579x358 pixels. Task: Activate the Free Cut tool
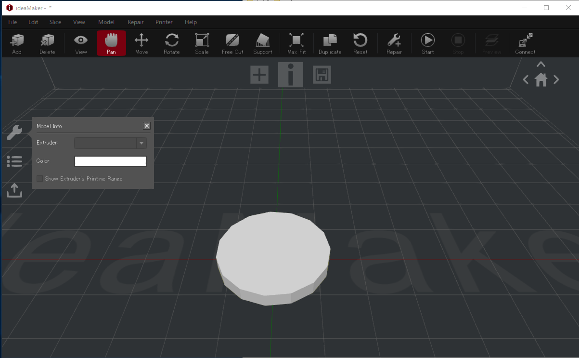(x=232, y=43)
